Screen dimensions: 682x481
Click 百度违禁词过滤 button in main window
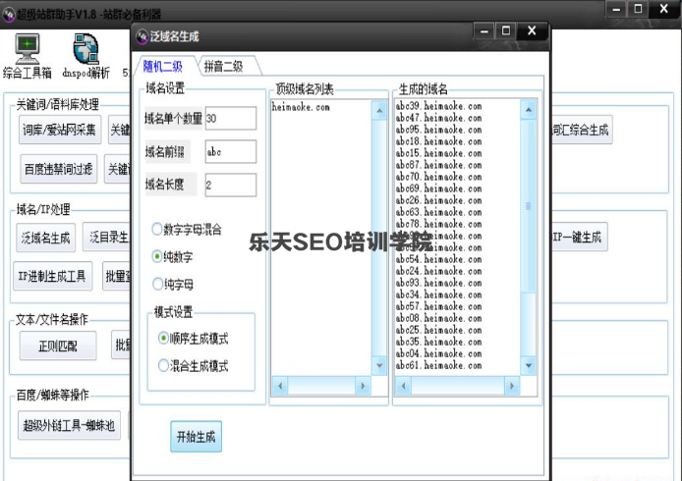click(x=59, y=169)
